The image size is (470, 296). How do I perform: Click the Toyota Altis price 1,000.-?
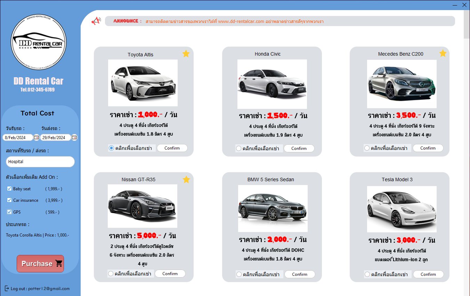150,114
